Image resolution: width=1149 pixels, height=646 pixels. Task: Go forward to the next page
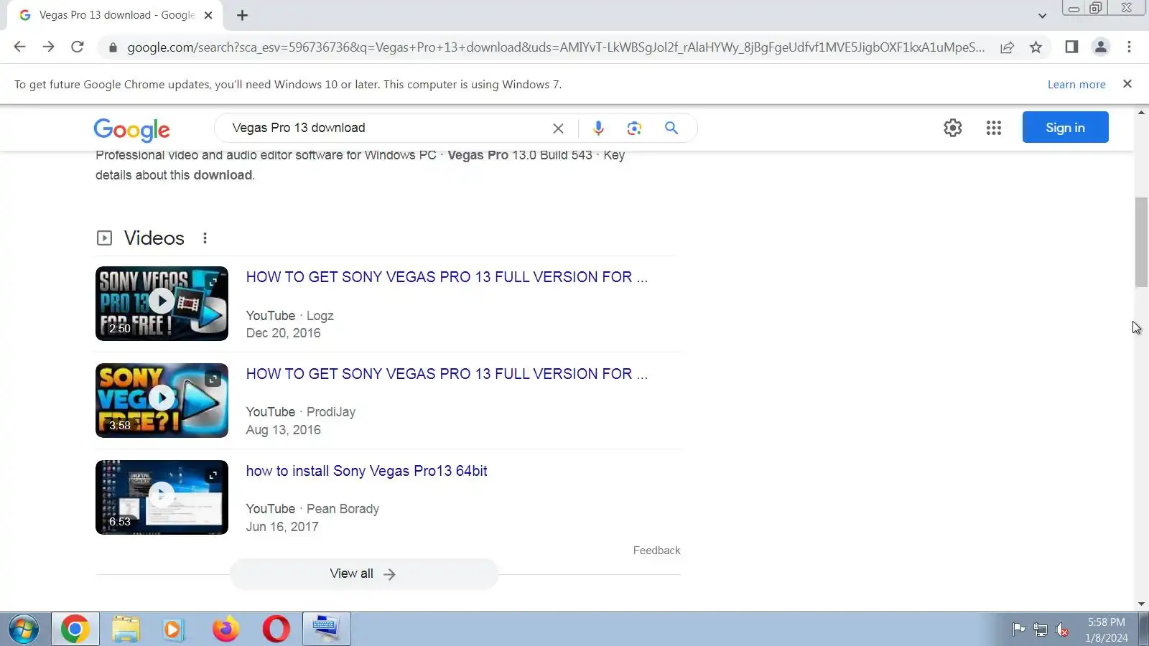[48, 47]
